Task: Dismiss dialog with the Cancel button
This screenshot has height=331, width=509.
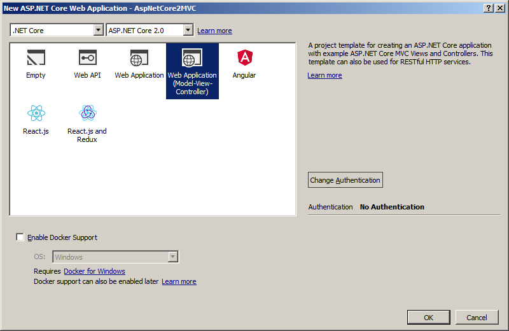Action: pyautogui.click(x=477, y=318)
